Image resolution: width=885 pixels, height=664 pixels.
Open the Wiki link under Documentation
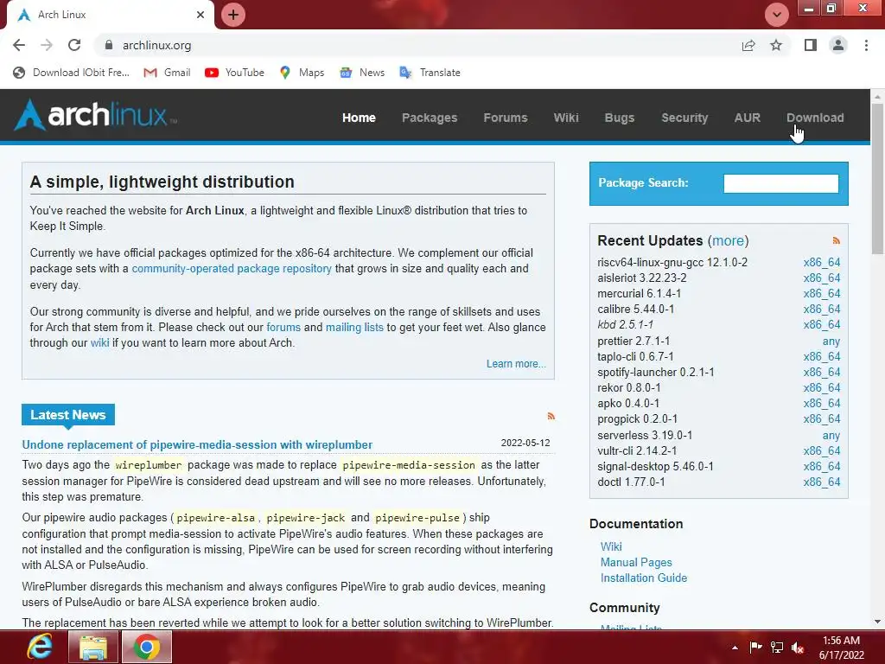click(x=611, y=546)
